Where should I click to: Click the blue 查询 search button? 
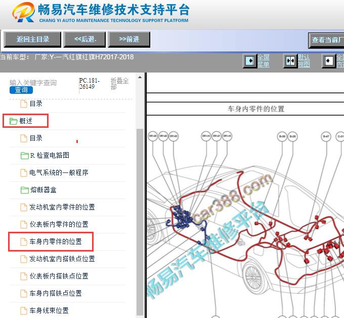(21, 90)
